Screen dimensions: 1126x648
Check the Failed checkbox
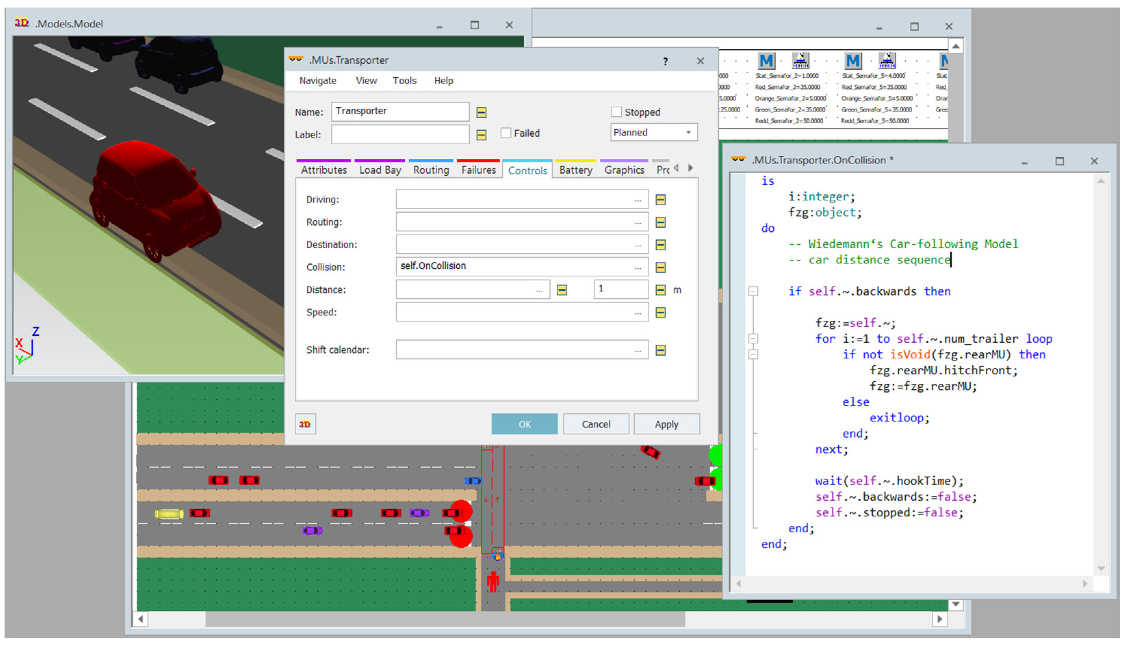coord(505,133)
